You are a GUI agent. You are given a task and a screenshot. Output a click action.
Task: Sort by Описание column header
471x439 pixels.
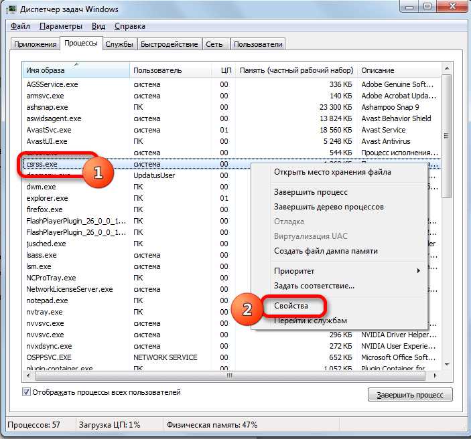399,70
